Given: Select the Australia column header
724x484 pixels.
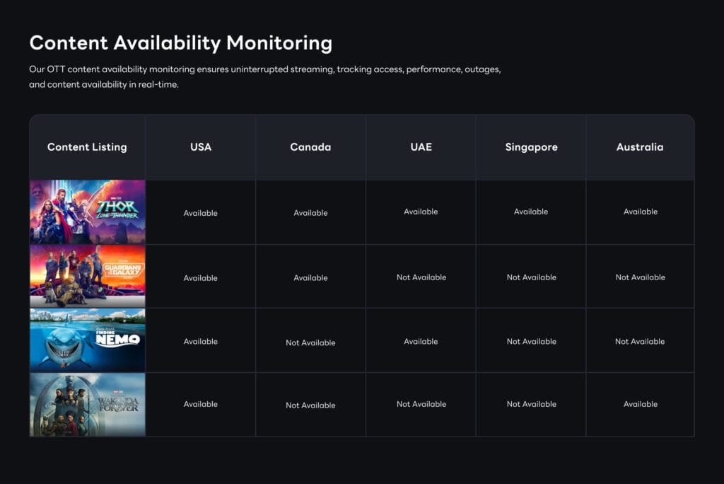Looking at the screenshot, I should click(641, 147).
